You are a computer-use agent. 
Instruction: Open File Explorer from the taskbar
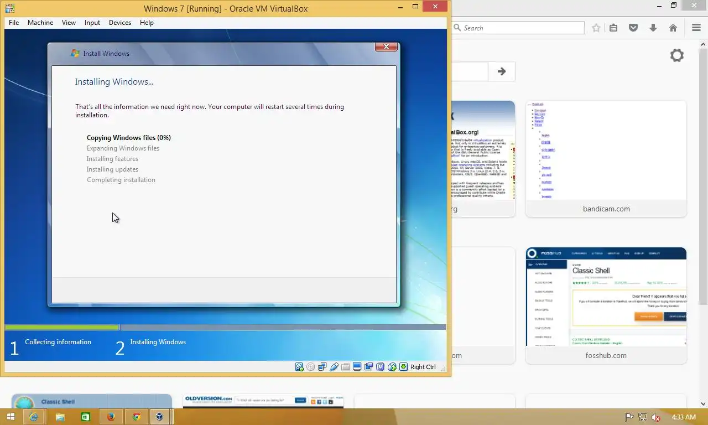[60, 417]
